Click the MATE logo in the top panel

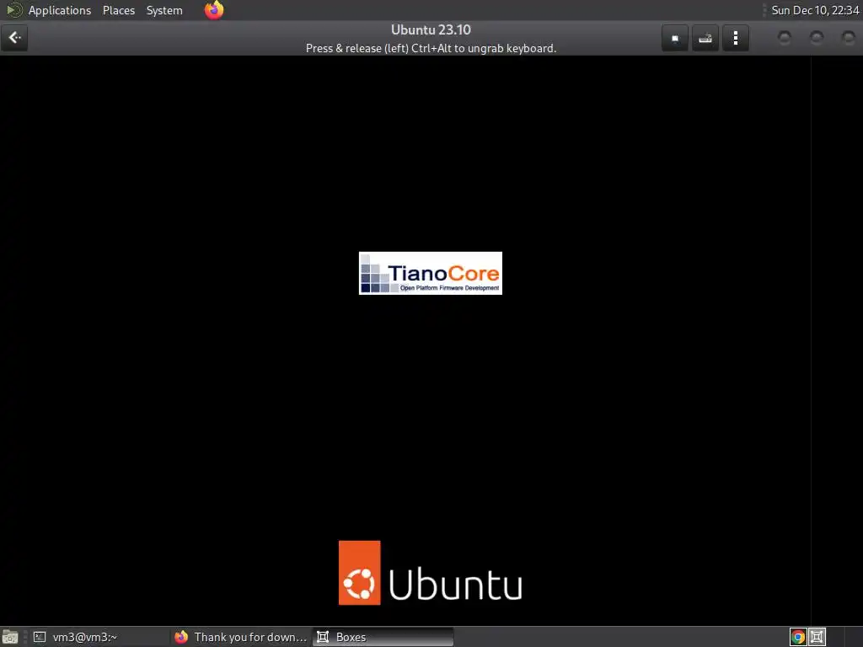tap(13, 10)
